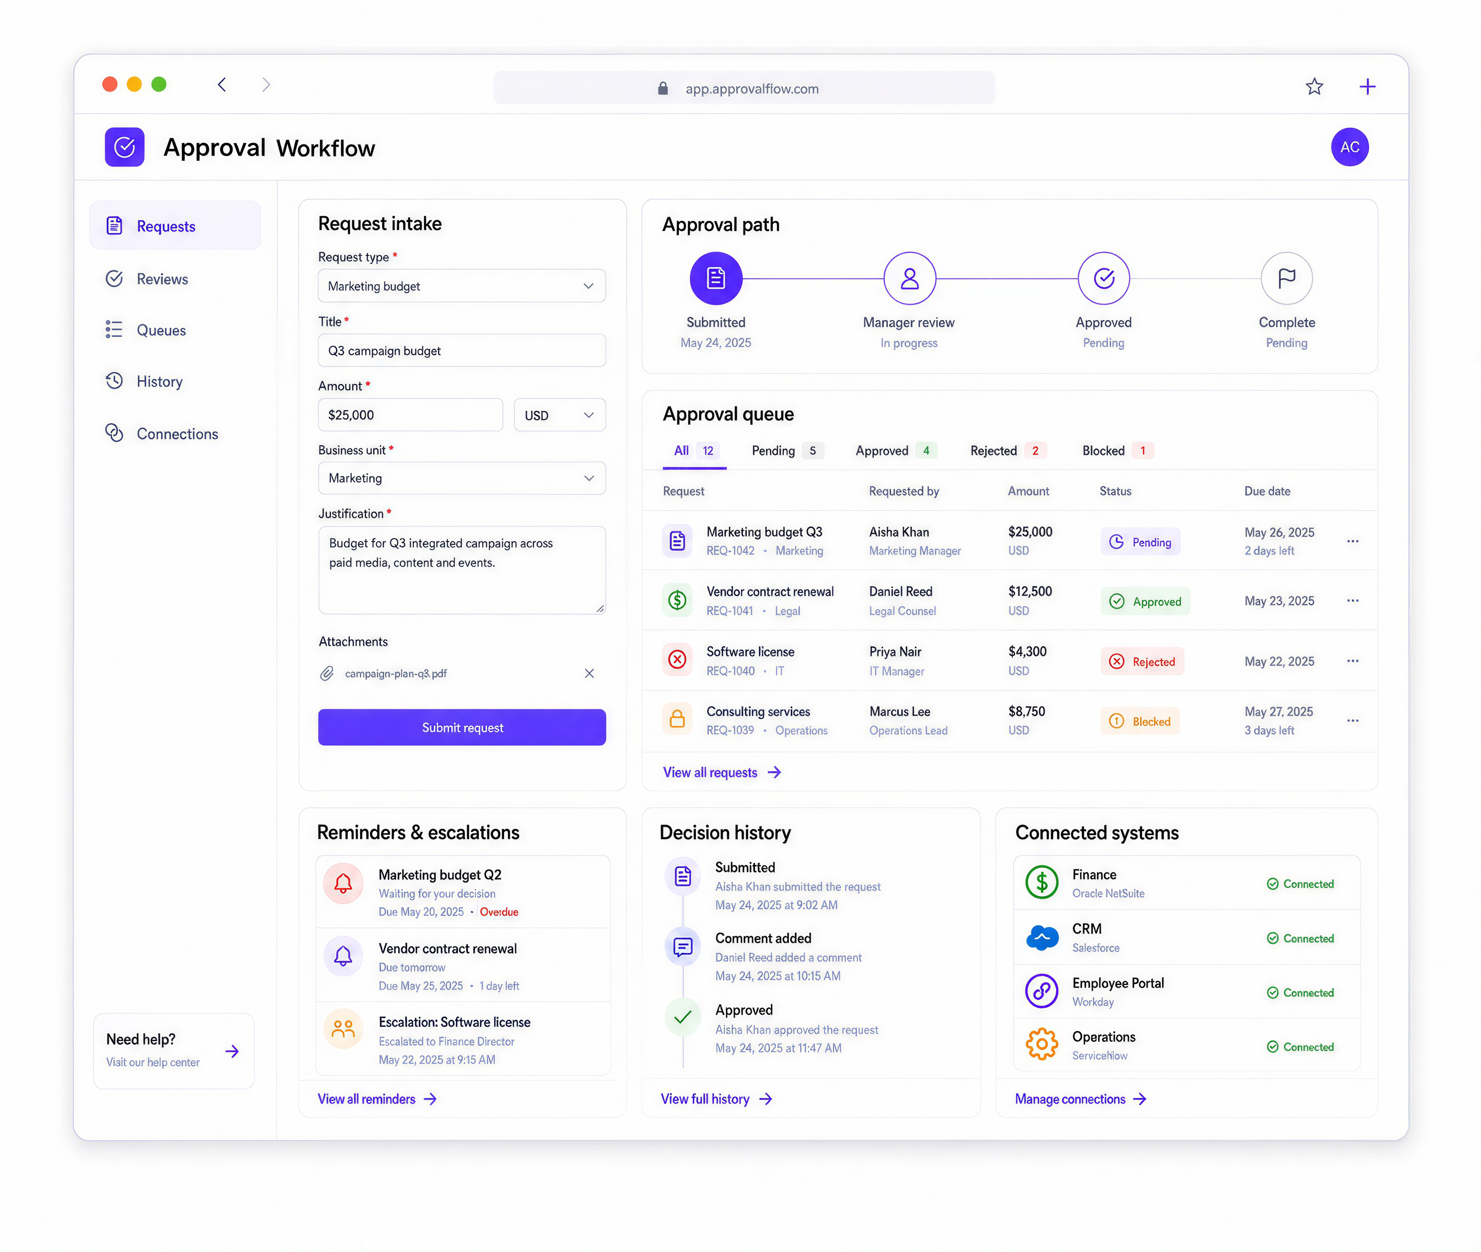The width and height of the screenshot is (1481, 1252).
Task: Click the bell icon for Vendor contract renewal reminder
Action: tap(343, 956)
